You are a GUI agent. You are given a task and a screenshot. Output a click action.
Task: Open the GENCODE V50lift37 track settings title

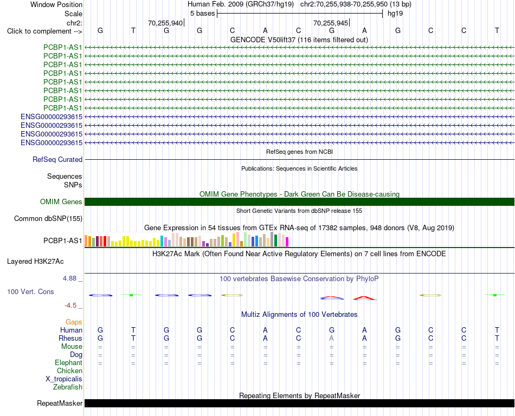tap(299, 40)
